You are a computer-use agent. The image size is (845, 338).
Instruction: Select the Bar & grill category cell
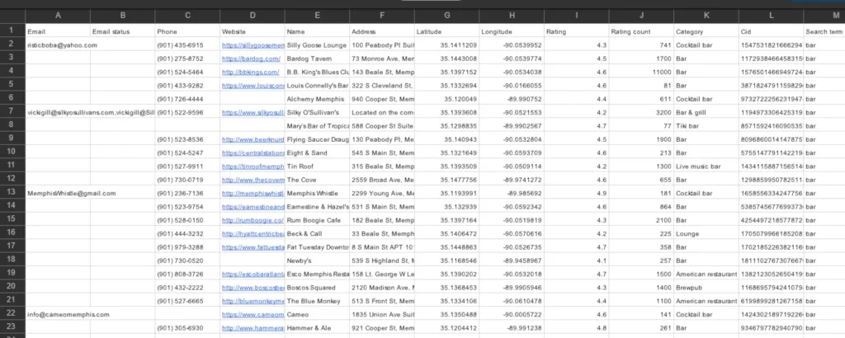[x=706, y=112]
